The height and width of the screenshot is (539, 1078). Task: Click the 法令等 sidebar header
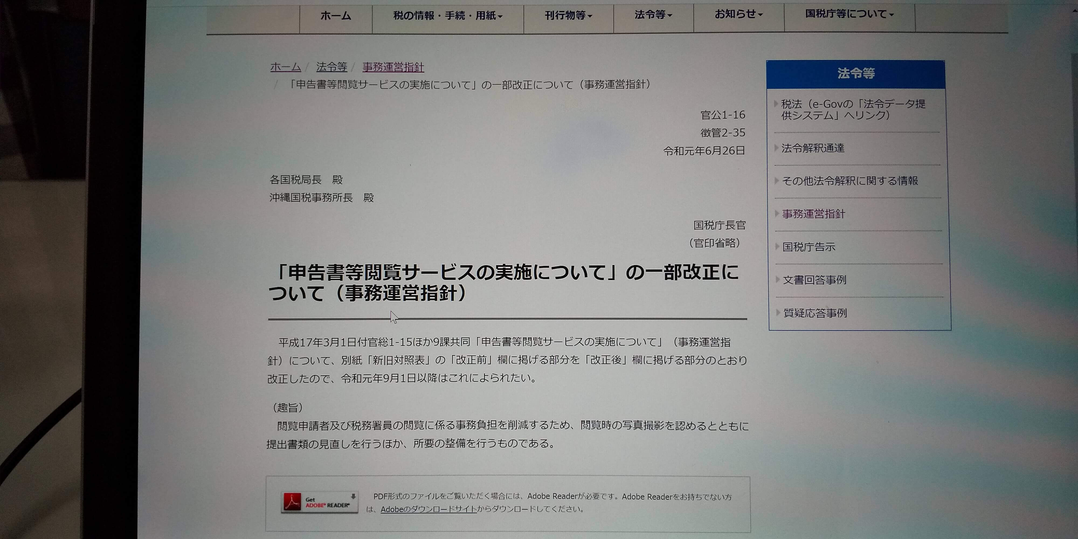pos(856,74)
